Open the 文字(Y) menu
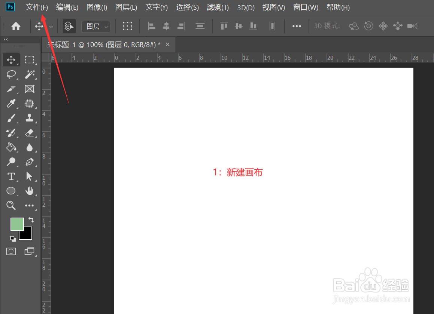 [x=157, y=7]
